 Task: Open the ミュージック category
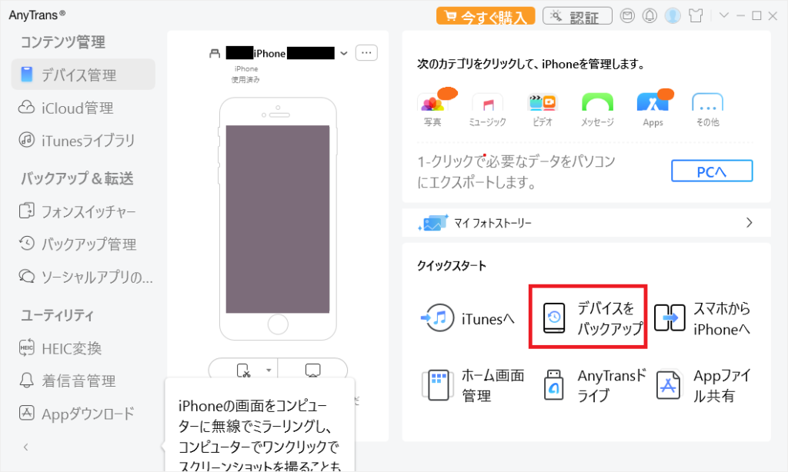(487, 110)
